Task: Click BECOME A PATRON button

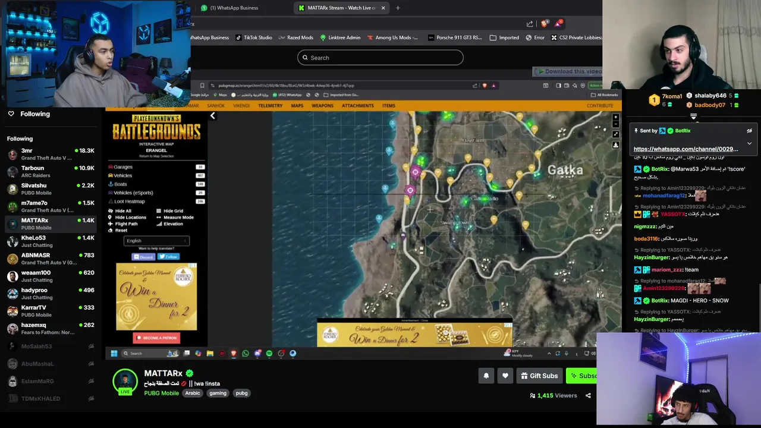Action: click(x=156, y=338)
